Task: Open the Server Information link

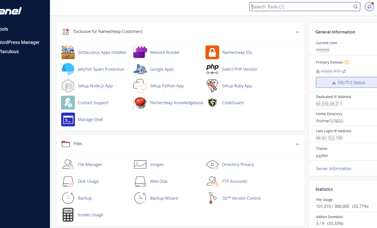Action: click(333, 169)
